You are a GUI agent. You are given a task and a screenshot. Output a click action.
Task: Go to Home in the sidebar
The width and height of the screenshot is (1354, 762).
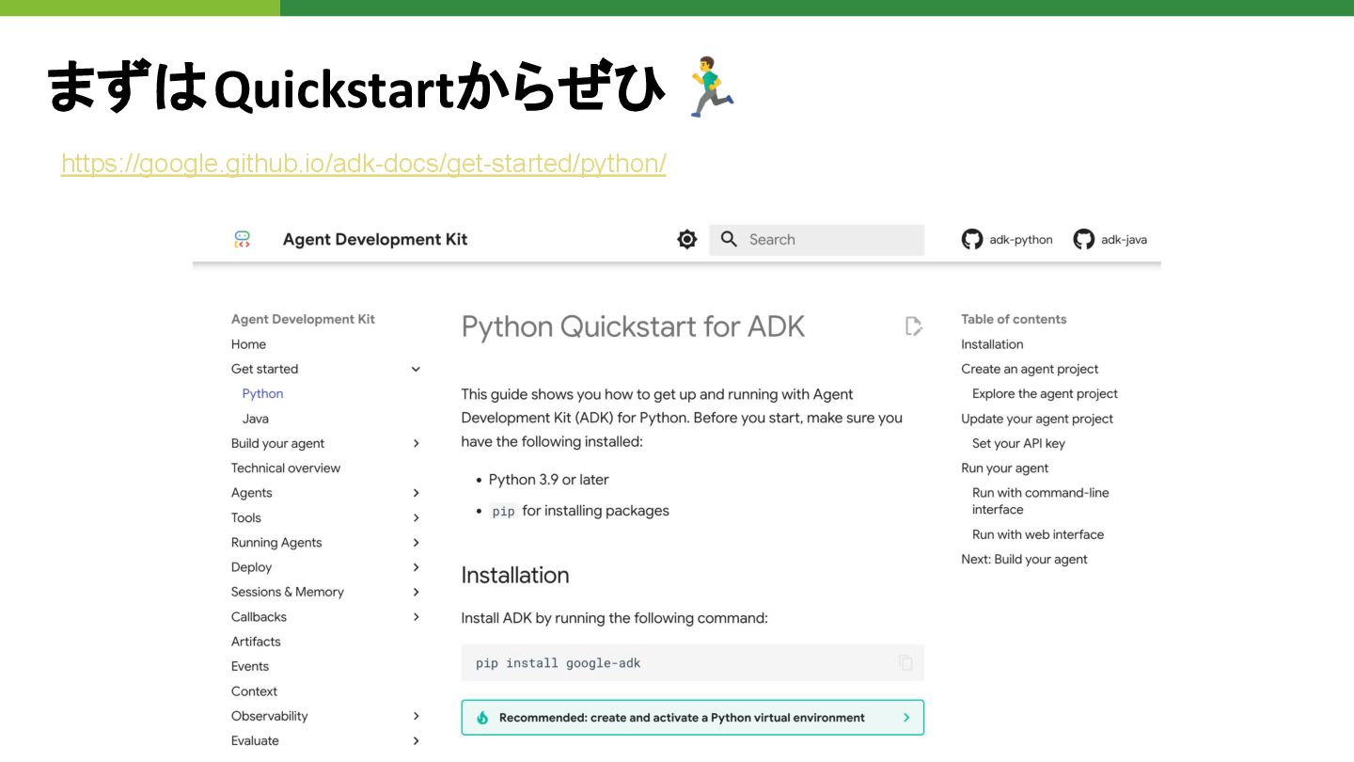tap(248, 344)
